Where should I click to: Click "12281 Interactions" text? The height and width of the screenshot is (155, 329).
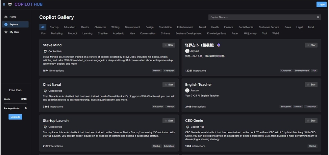(x=196, y=71)
